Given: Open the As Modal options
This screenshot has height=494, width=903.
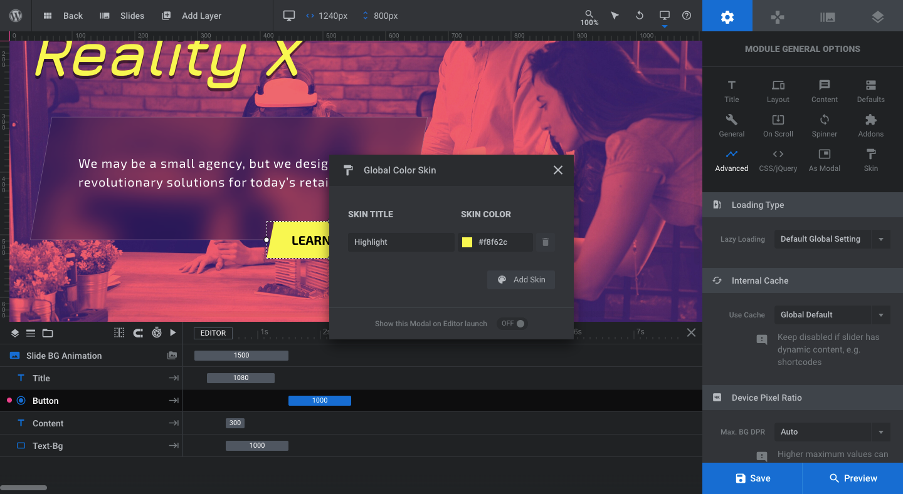Looking at the screenshot, I should tap(825, 160).
